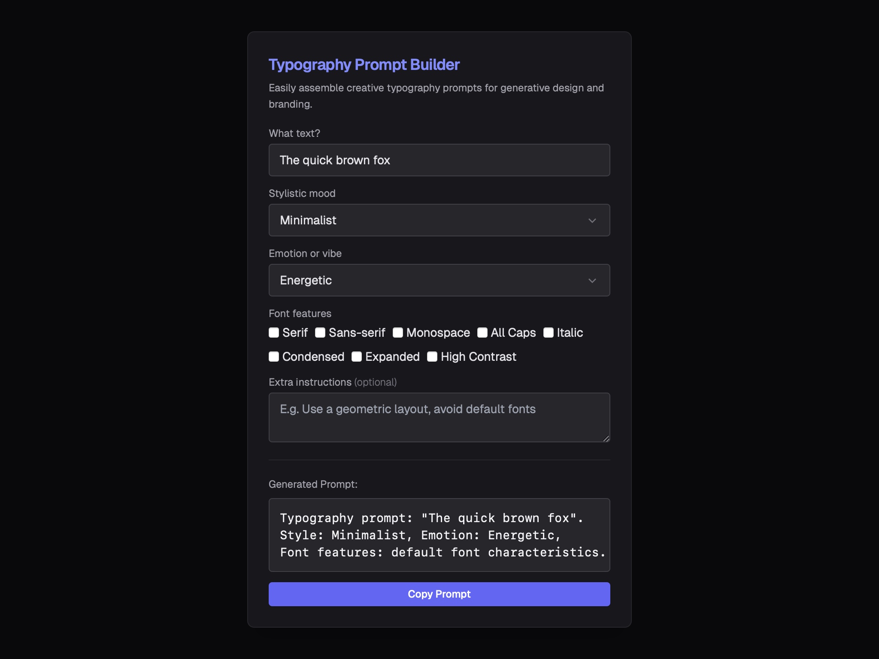Click the Typography Prompt Builder heading
Image resolution: width=879 pixels, height=659 pixels.
tap(364, 64)
